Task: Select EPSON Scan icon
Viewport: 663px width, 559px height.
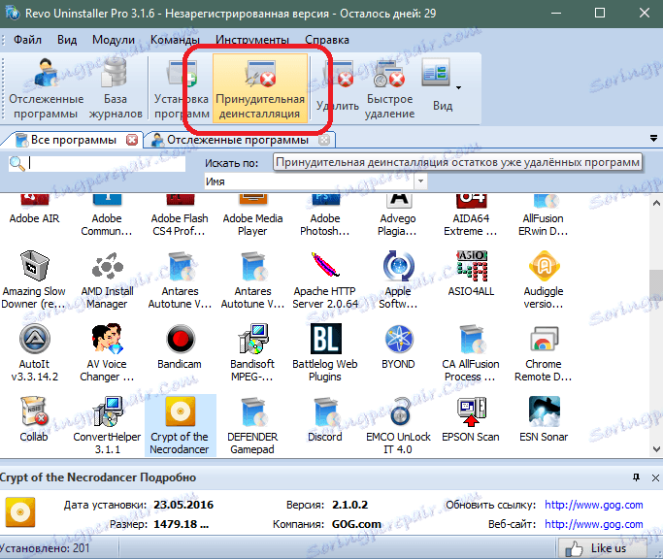Action: click(x=471, y=411)
